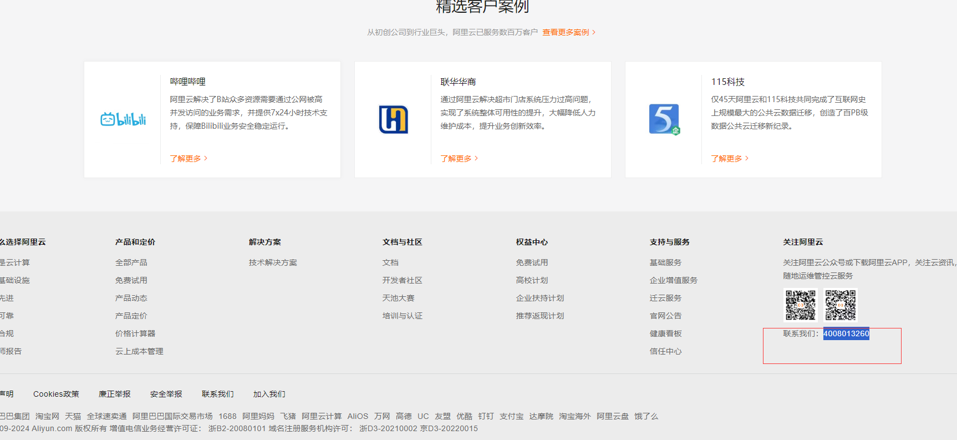The height and width of the screenshot is (440, 957).
Task: Open 钉钉 partner link
Action: 486,416
